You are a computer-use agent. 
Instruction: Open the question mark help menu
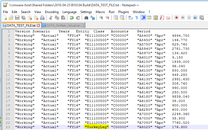149,12
